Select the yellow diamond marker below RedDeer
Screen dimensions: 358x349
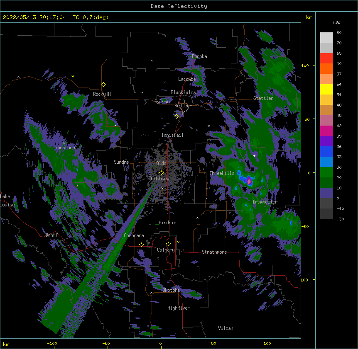(177, 116)
